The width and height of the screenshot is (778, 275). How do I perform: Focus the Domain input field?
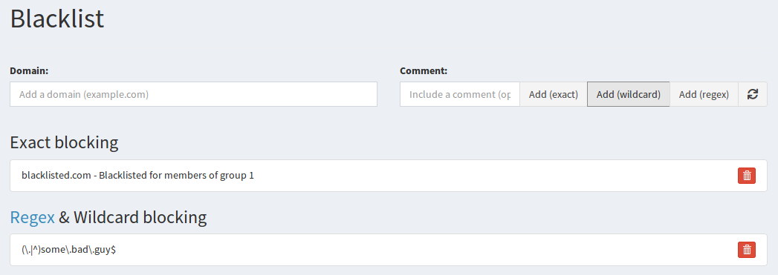(193, 94)
